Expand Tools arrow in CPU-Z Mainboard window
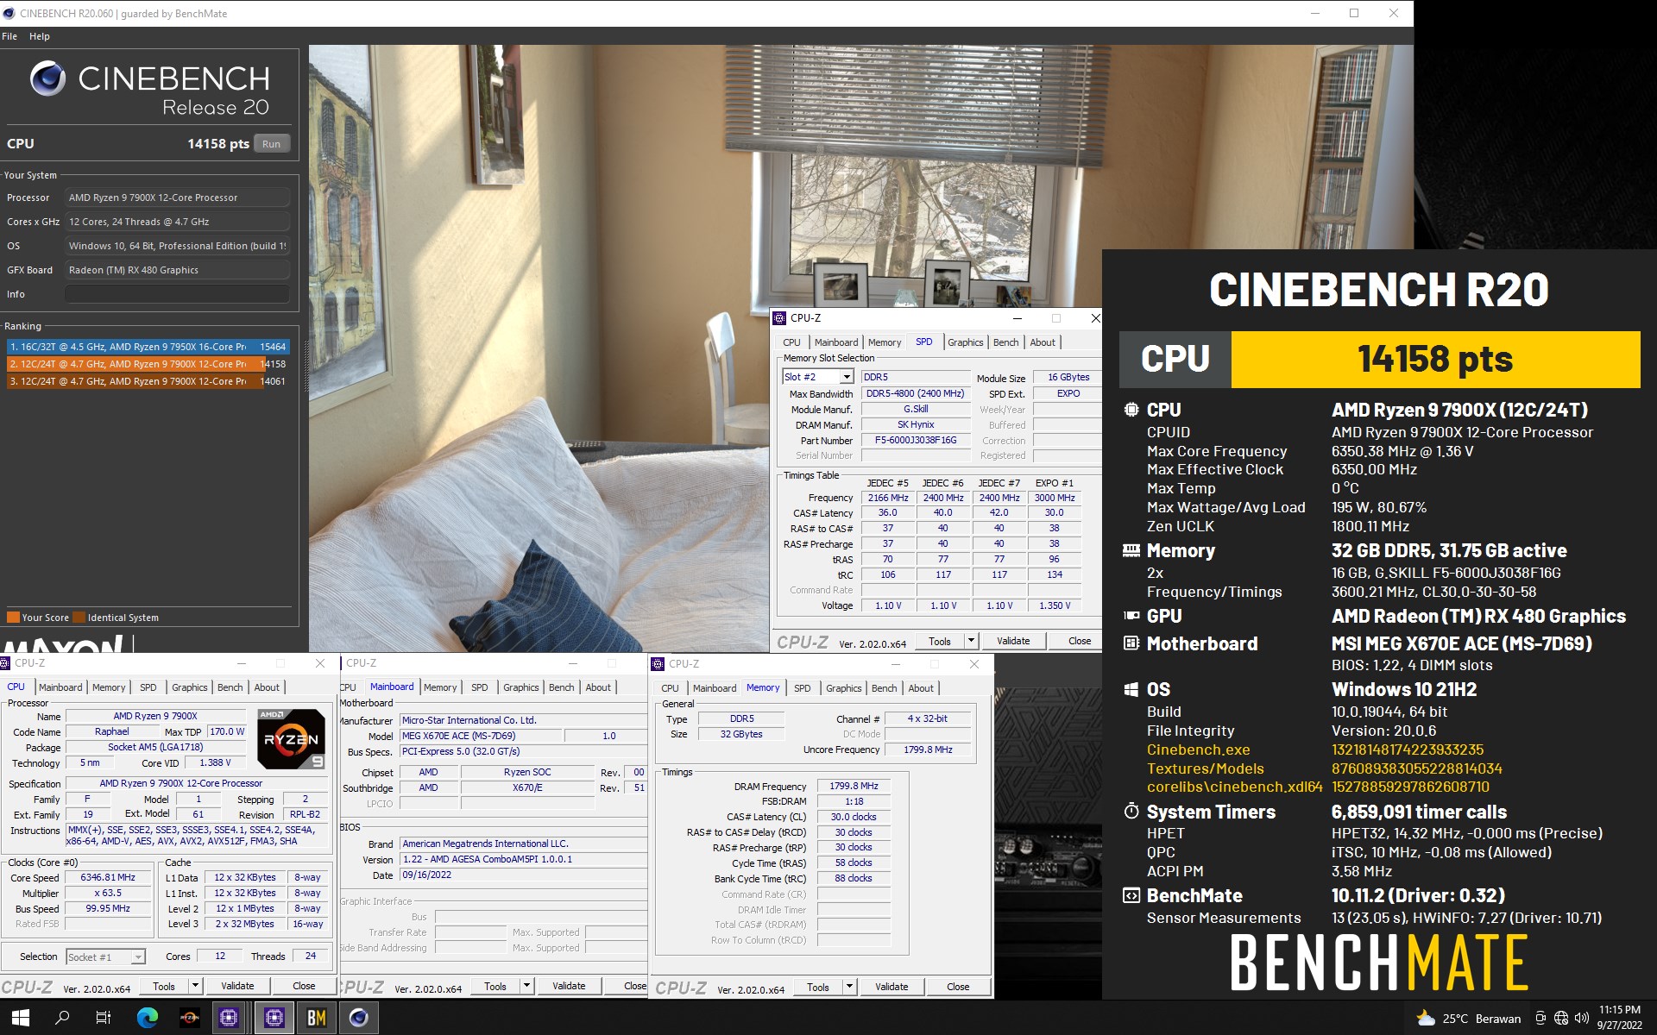1657x1035 pixels. (526, 986)
